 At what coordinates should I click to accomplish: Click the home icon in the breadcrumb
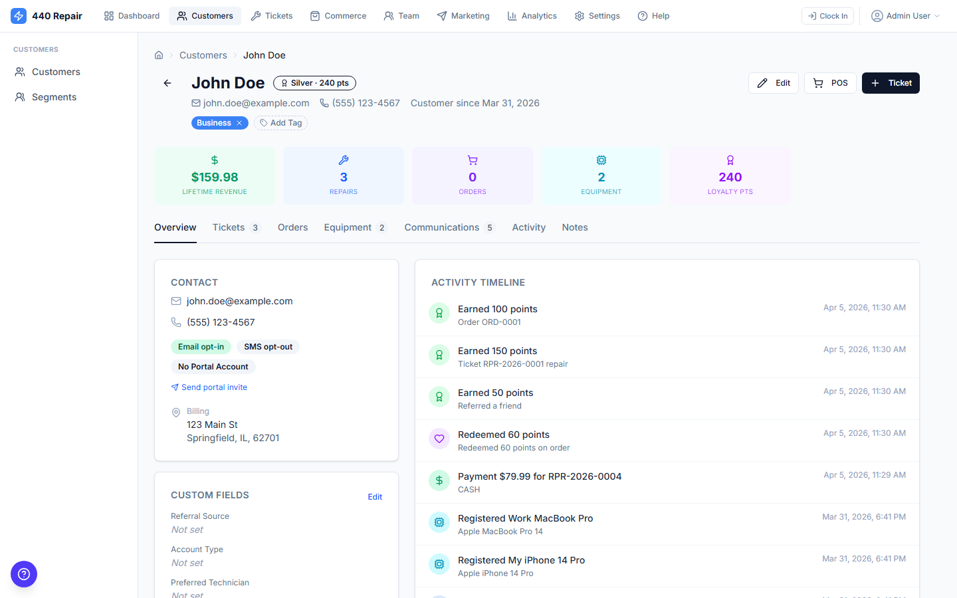click(x=159, y=55)
